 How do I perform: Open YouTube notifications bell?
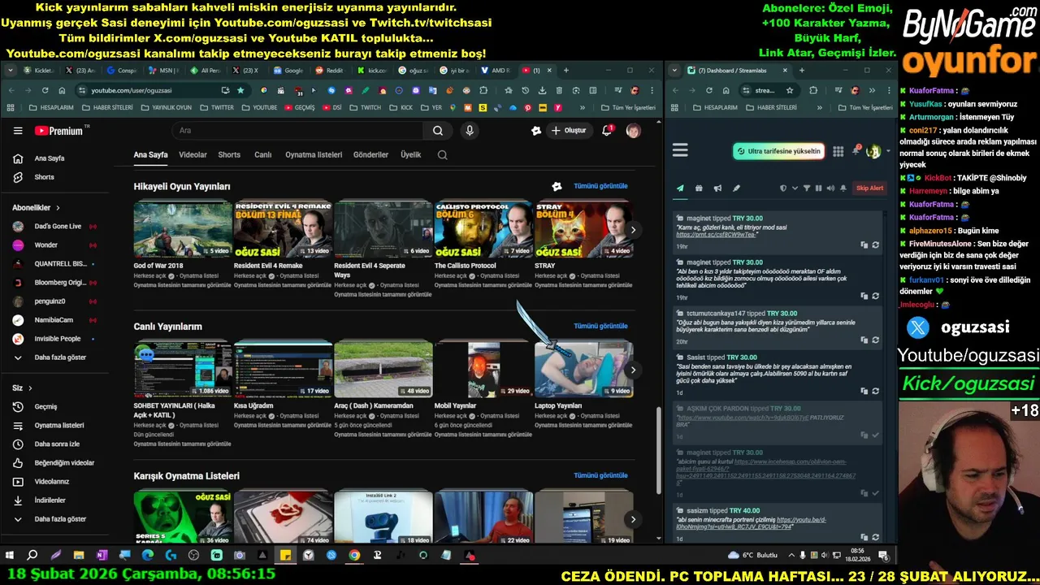[x=607, y=131]
